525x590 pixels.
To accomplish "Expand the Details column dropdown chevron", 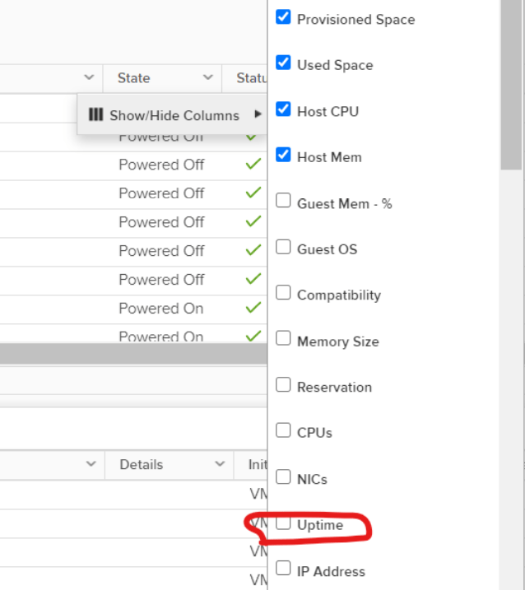I will [220, 465].
